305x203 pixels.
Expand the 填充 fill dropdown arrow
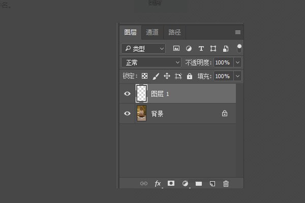(237, 76)
